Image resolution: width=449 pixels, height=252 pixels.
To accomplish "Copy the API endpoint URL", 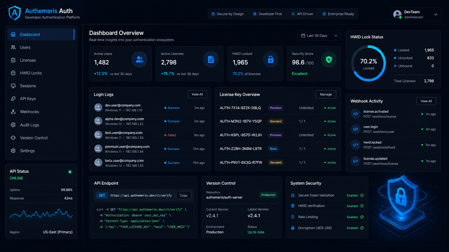I will (183, 195).
